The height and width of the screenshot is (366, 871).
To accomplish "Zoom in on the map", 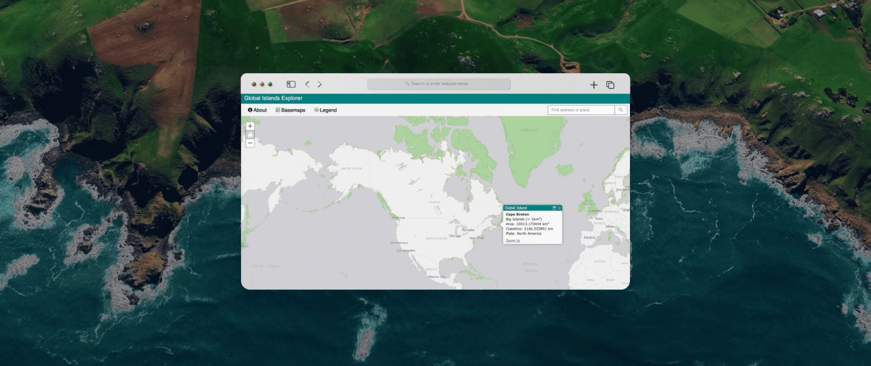I will click(x=250, y=126).
